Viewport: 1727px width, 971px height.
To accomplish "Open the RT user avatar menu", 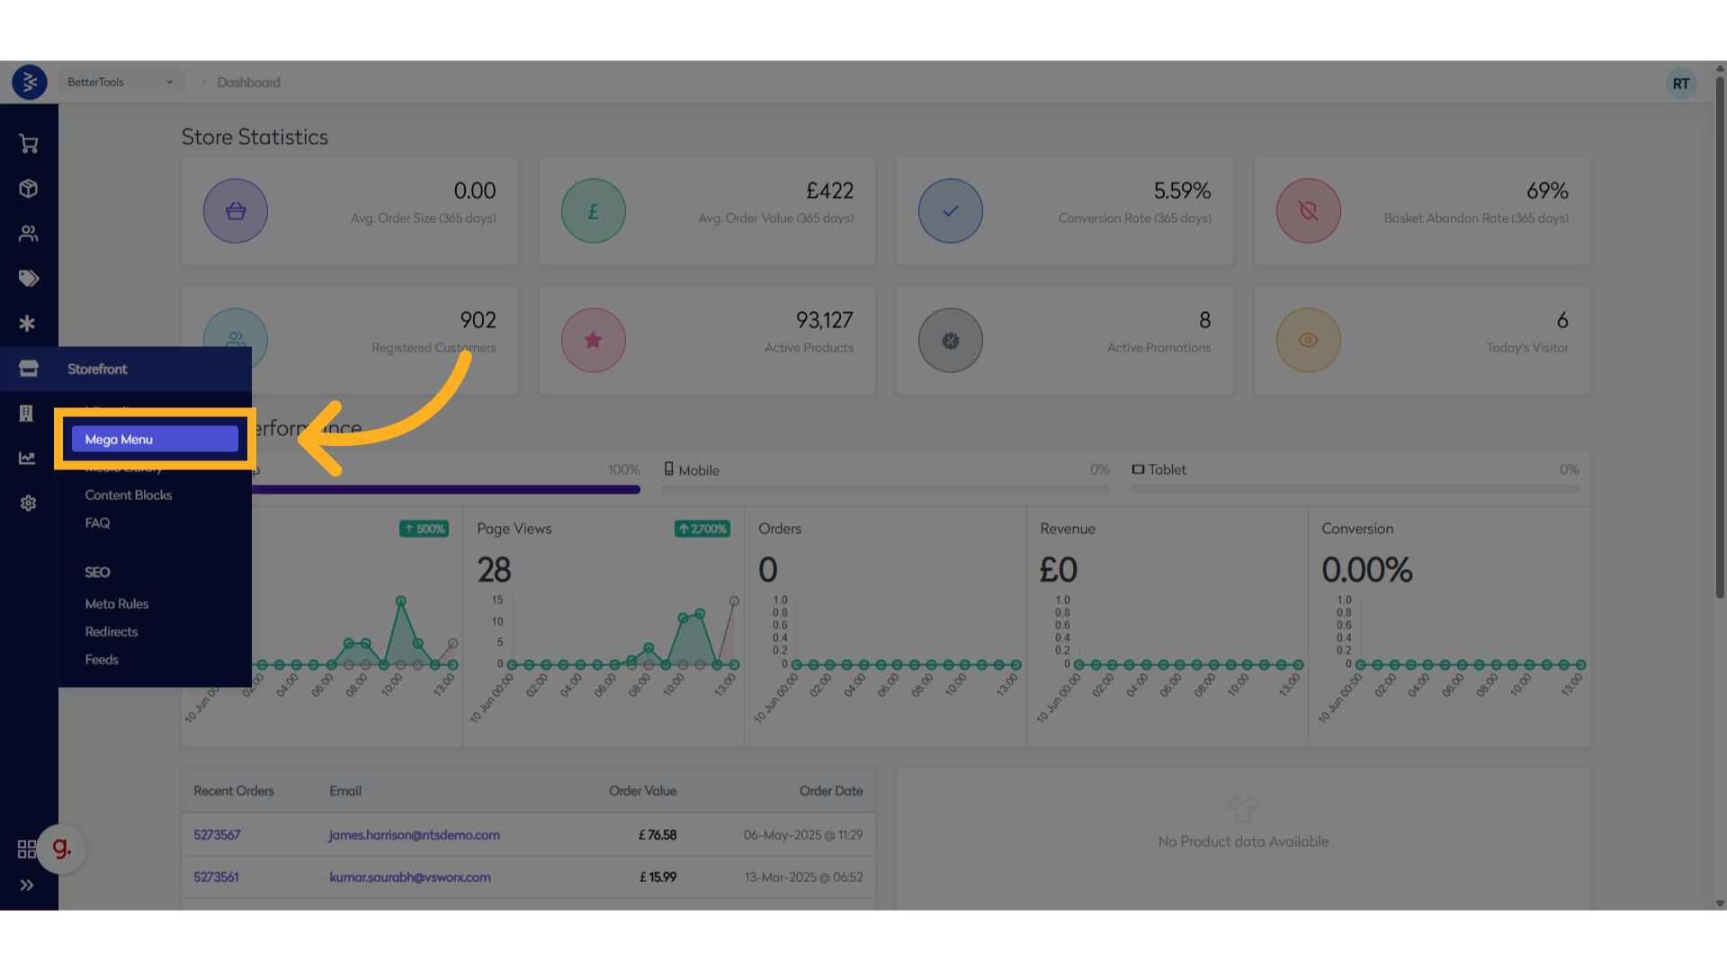I will pos(1680,84).
